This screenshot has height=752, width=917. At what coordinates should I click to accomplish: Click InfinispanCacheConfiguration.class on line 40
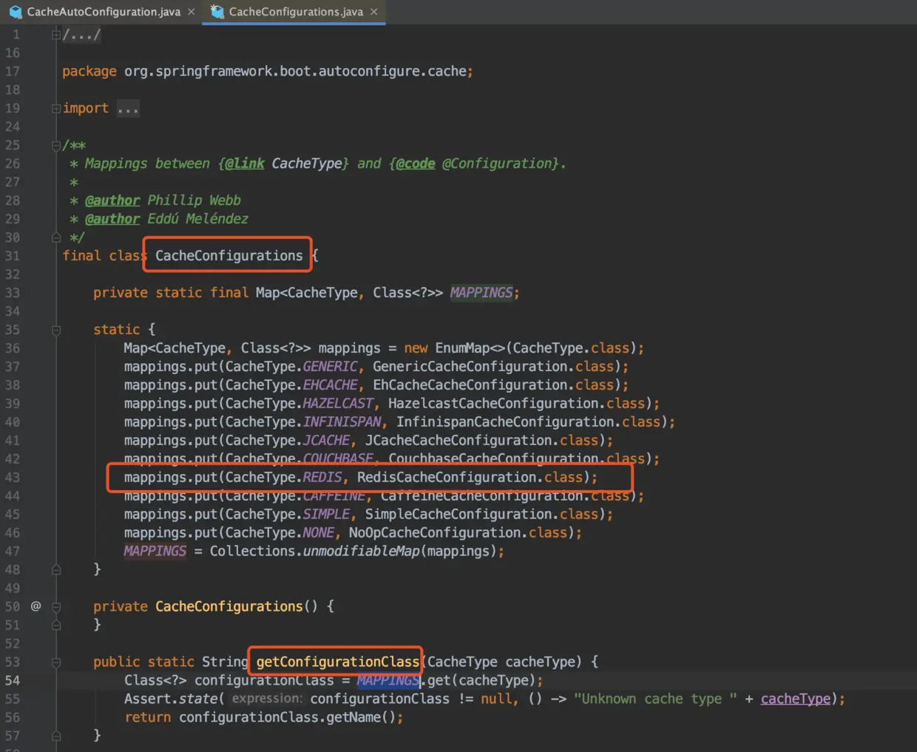tap(528, 422)
